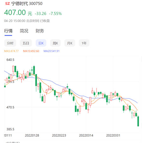Select the 日K chart view
The height and width of the screenshot is (143, 142).
[41, 43]
